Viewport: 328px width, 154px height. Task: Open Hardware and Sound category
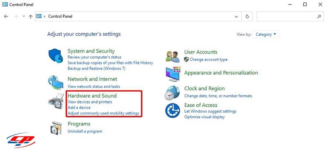click(92, 96)
